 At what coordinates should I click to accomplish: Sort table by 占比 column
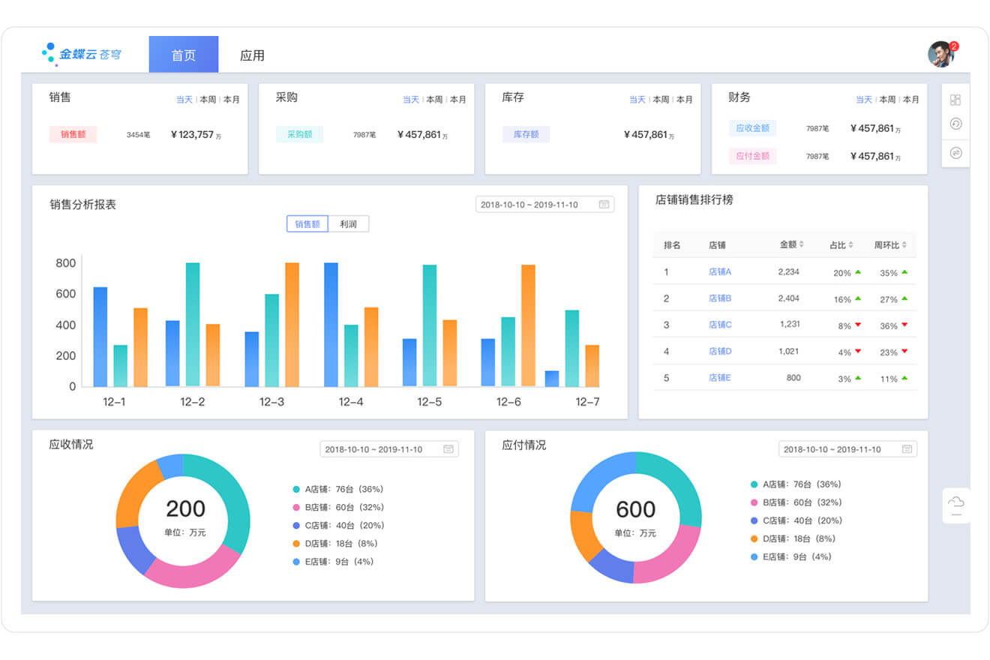click(x=841, y=245)
